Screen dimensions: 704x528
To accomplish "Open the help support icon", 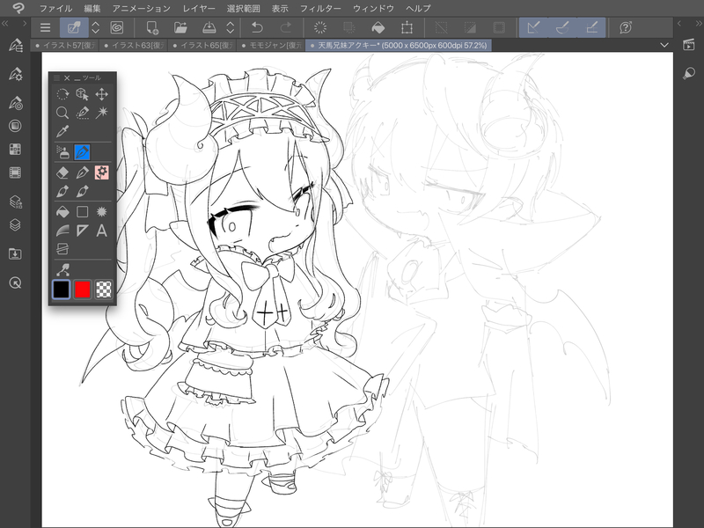I will [x=626, y=27].
